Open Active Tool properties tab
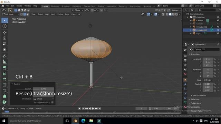This screenshot has height=124, width=221. 185,50
